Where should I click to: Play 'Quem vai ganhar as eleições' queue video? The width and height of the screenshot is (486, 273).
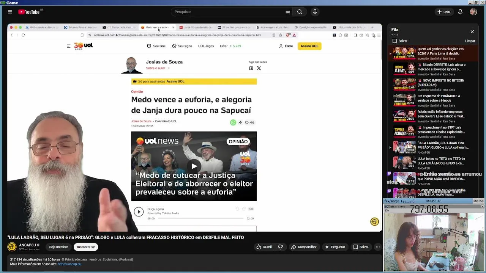(x=433, y=53)
